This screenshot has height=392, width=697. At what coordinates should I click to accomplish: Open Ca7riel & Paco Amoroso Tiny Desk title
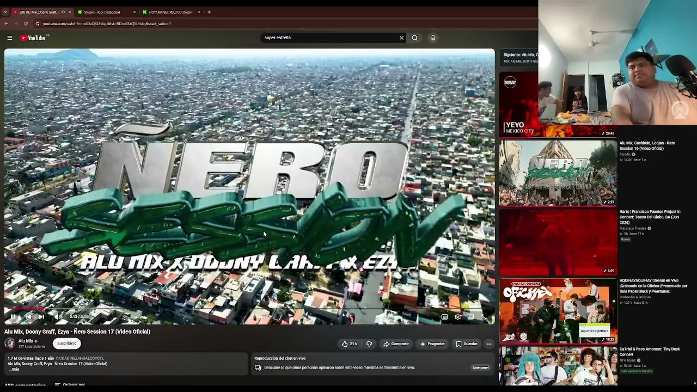click(650, 352)
